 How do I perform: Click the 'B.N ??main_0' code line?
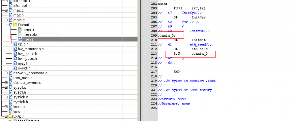click(x=190, y=54)
